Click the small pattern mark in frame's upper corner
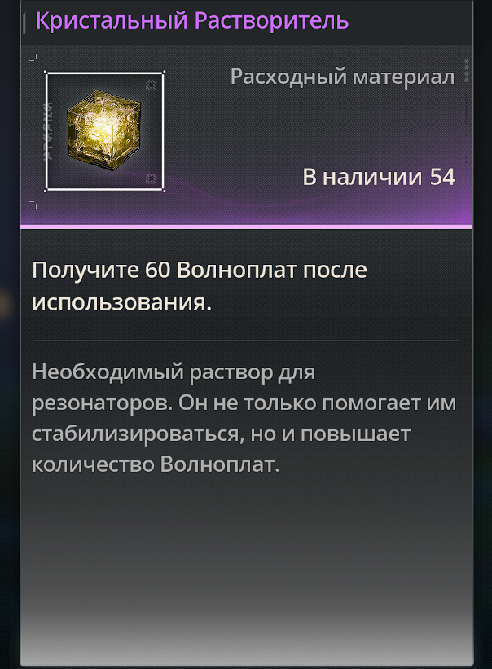This screenshot has width=492, height=669. pos(151,86)
